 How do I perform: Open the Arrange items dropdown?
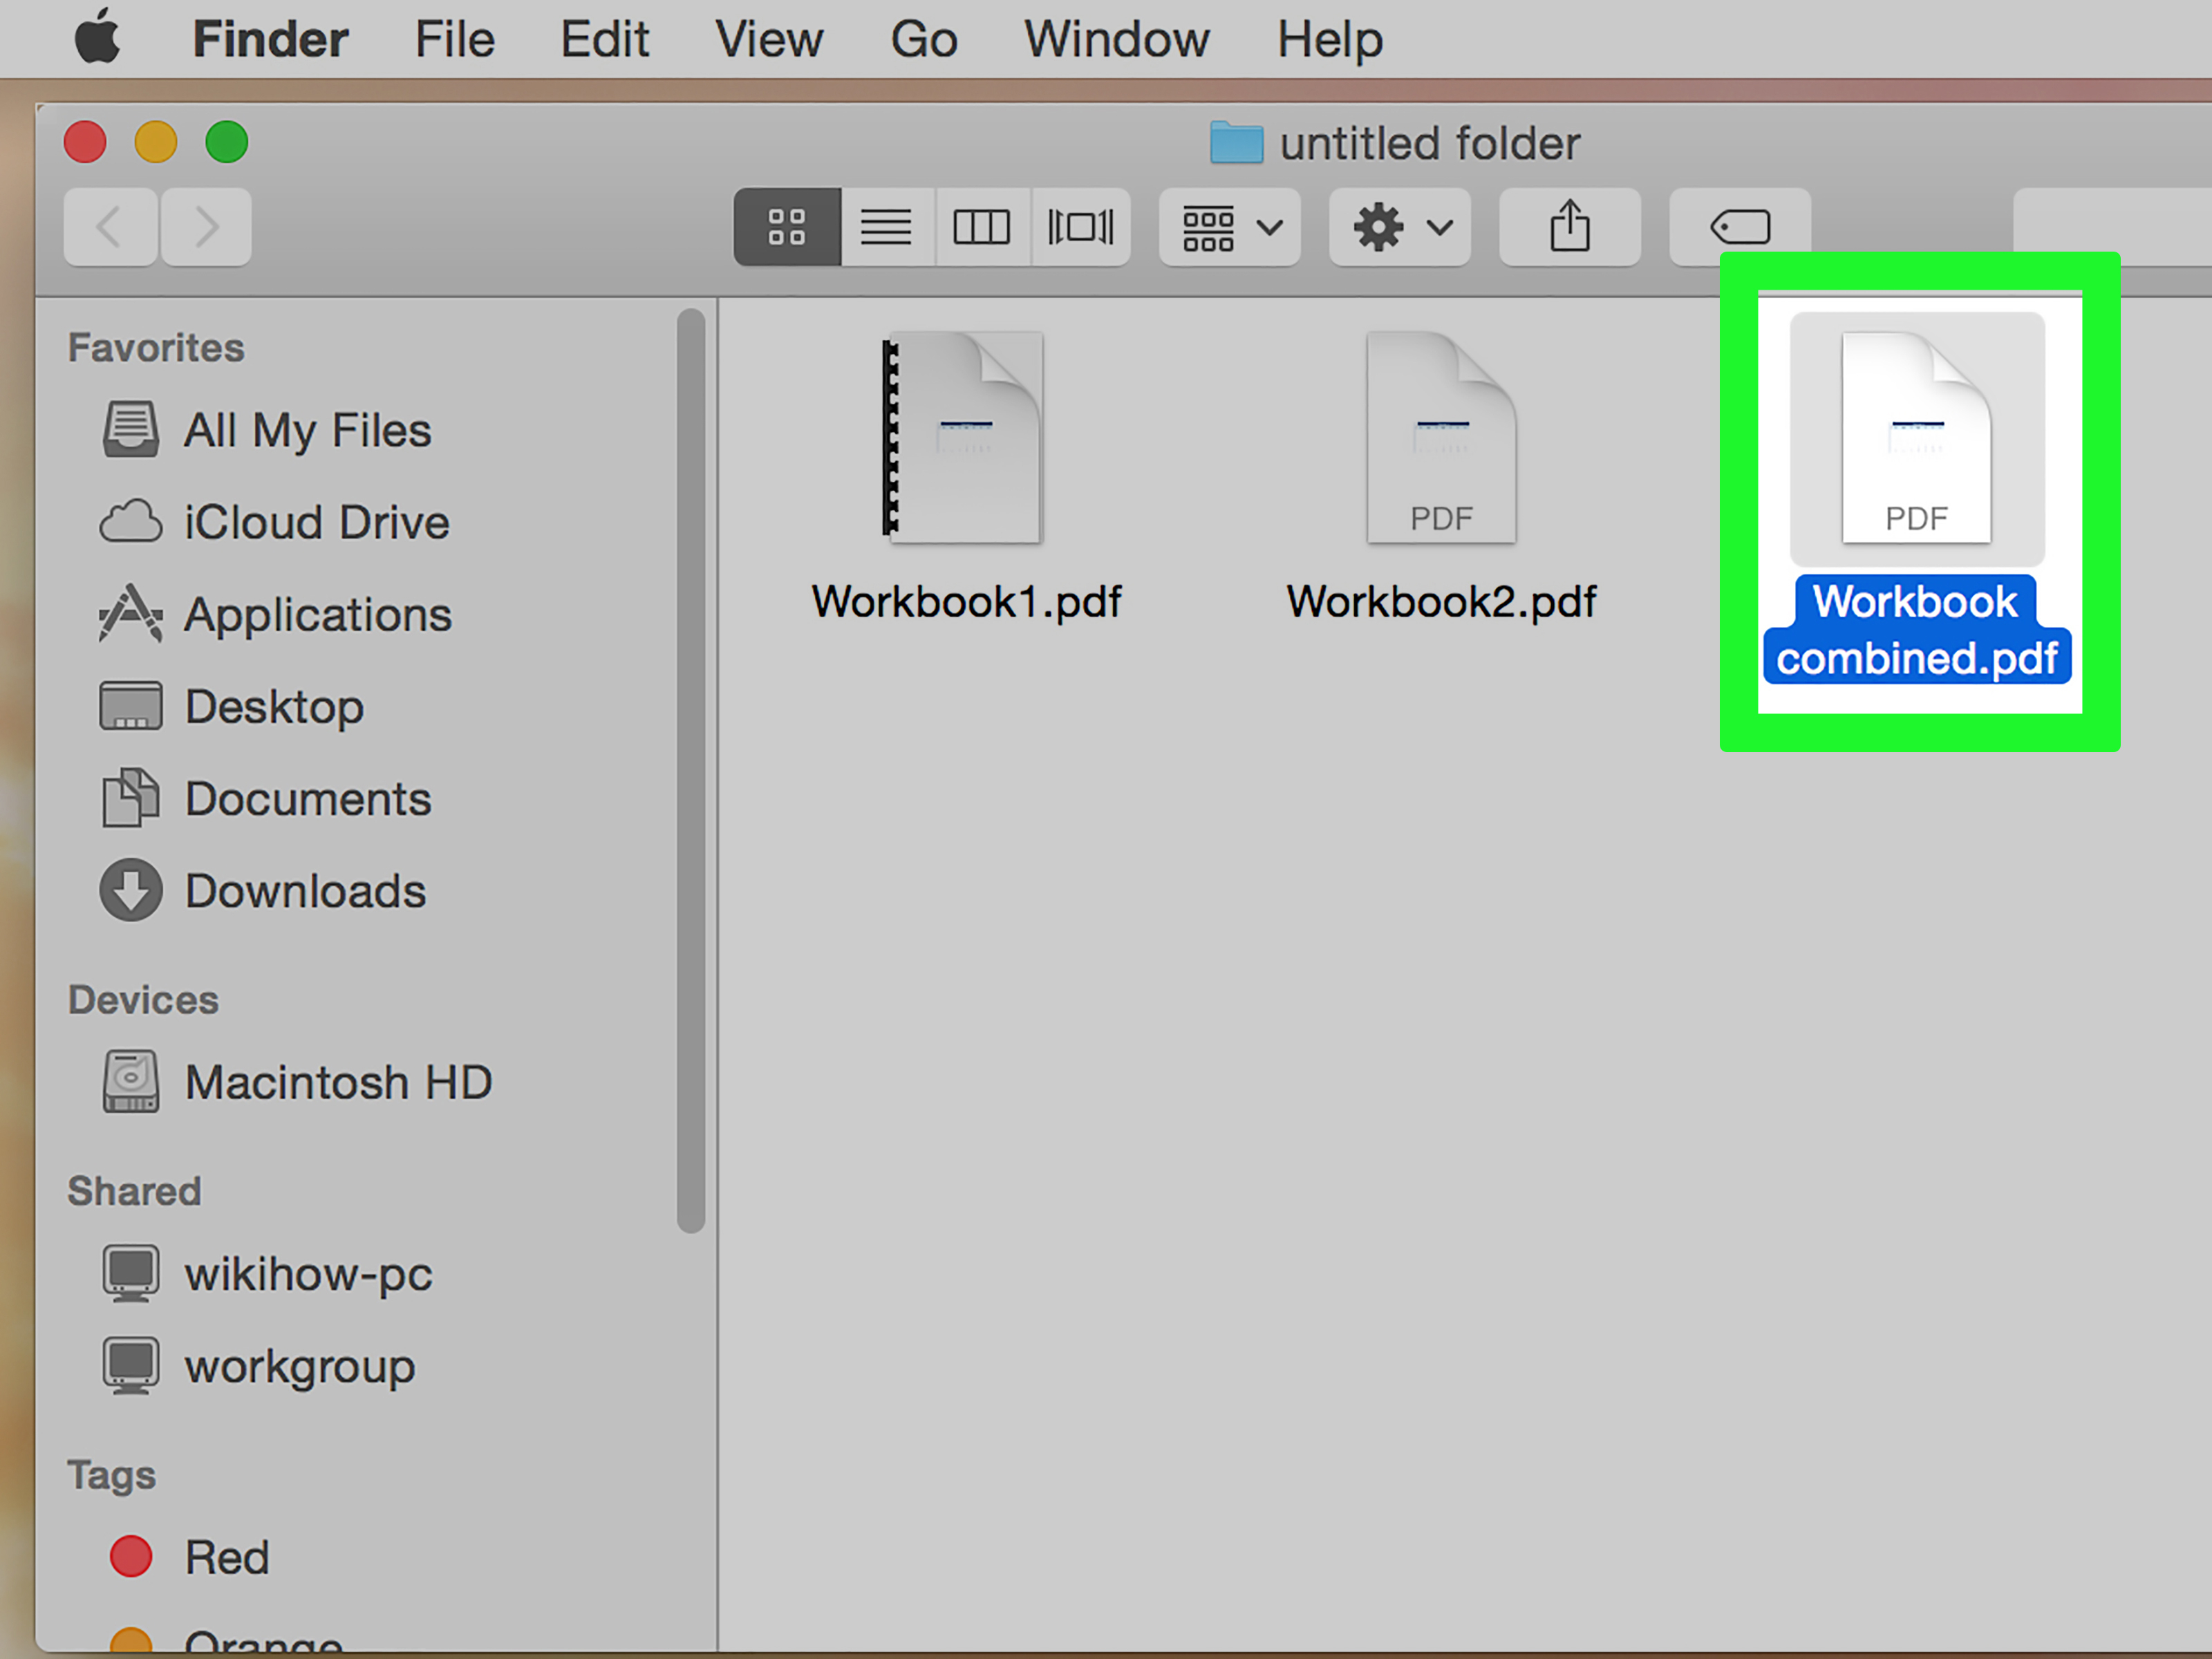coord(1228,227)
